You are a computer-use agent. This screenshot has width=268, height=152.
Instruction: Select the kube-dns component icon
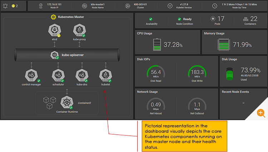tap(82, 75)
